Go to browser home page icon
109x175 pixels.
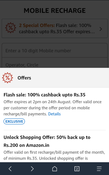pos(55,169)
